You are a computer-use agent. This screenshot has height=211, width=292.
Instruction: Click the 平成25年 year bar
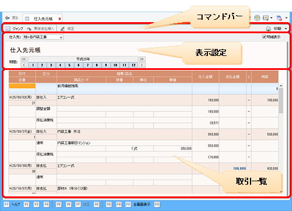(x=83, y=59)
